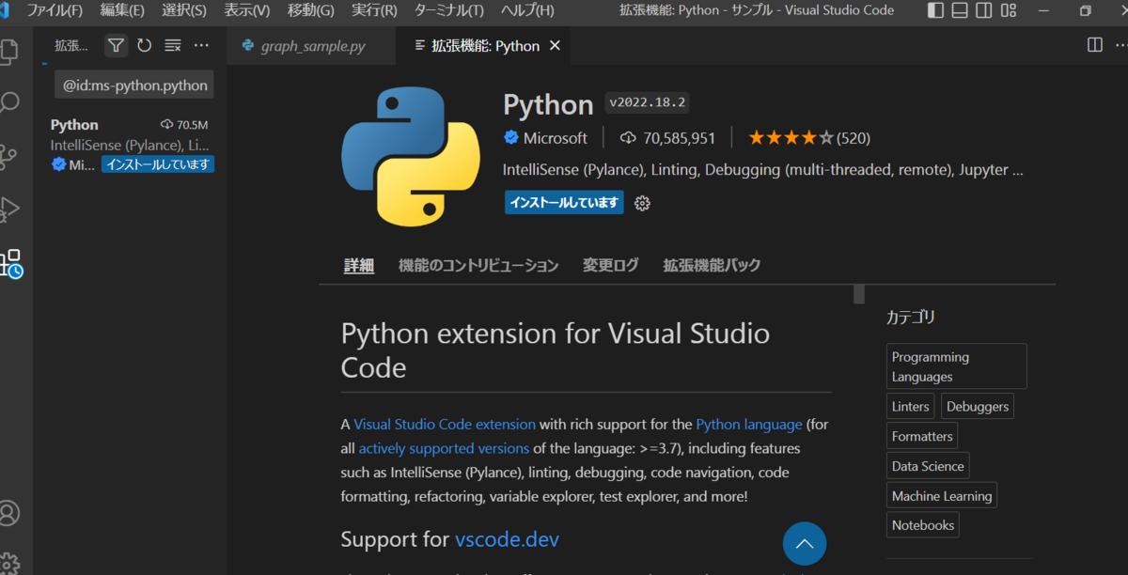Open the ターミナル(T) menu
1128x575 pixels.
coord(448,10)
